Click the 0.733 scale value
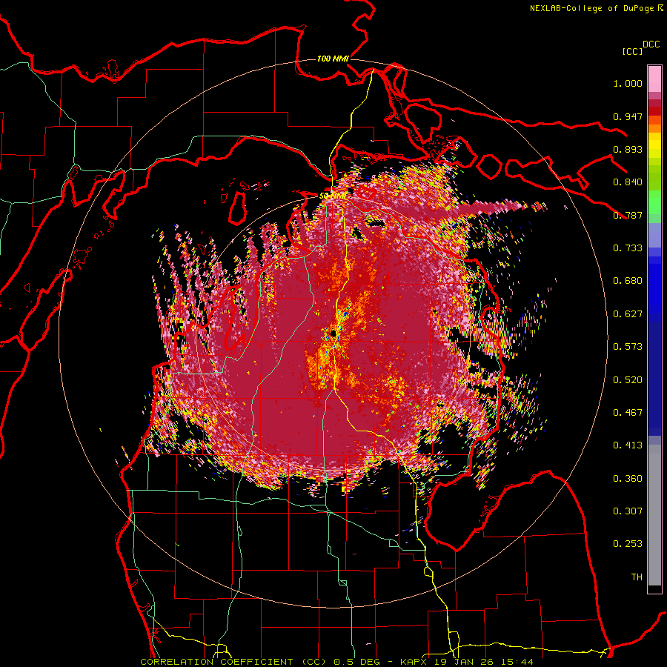 (x=628, y=248)
